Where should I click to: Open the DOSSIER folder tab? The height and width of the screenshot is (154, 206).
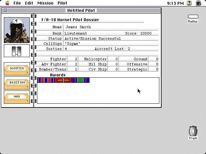coord(17,69)
